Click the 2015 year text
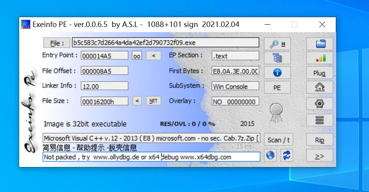This screenshot has width=369, height=192. pyautogui.click(x=247, y=124)
